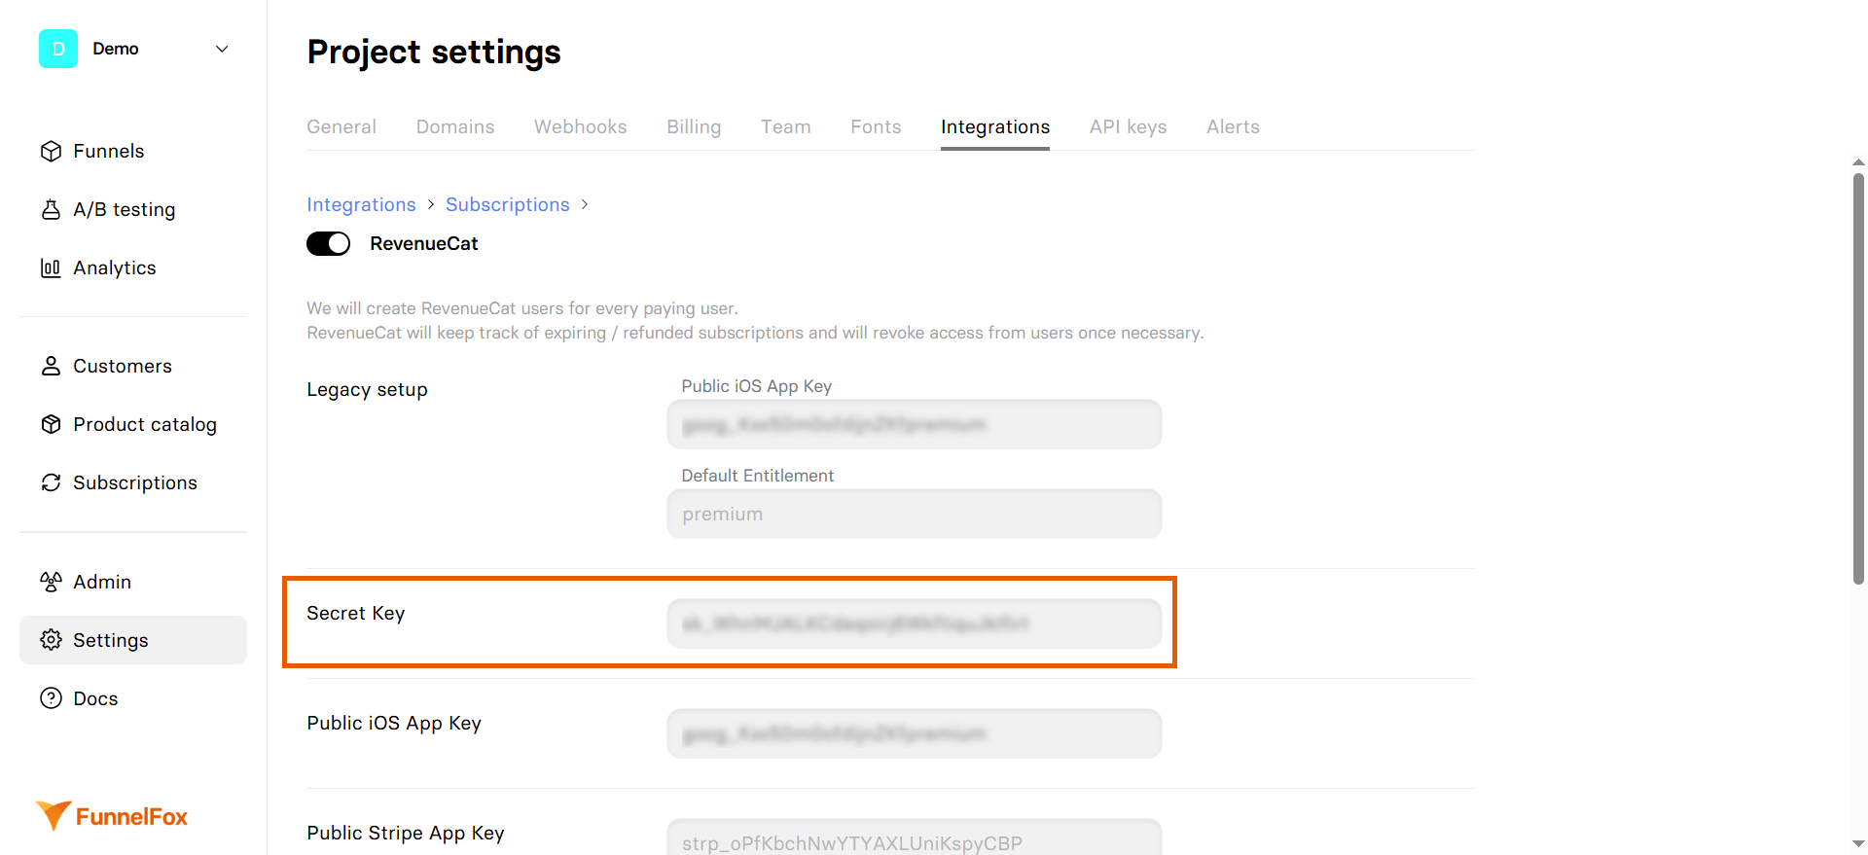Open Funnels in the sidebar
This screenshot has height=855, width=1868.
tap(133, 151)
